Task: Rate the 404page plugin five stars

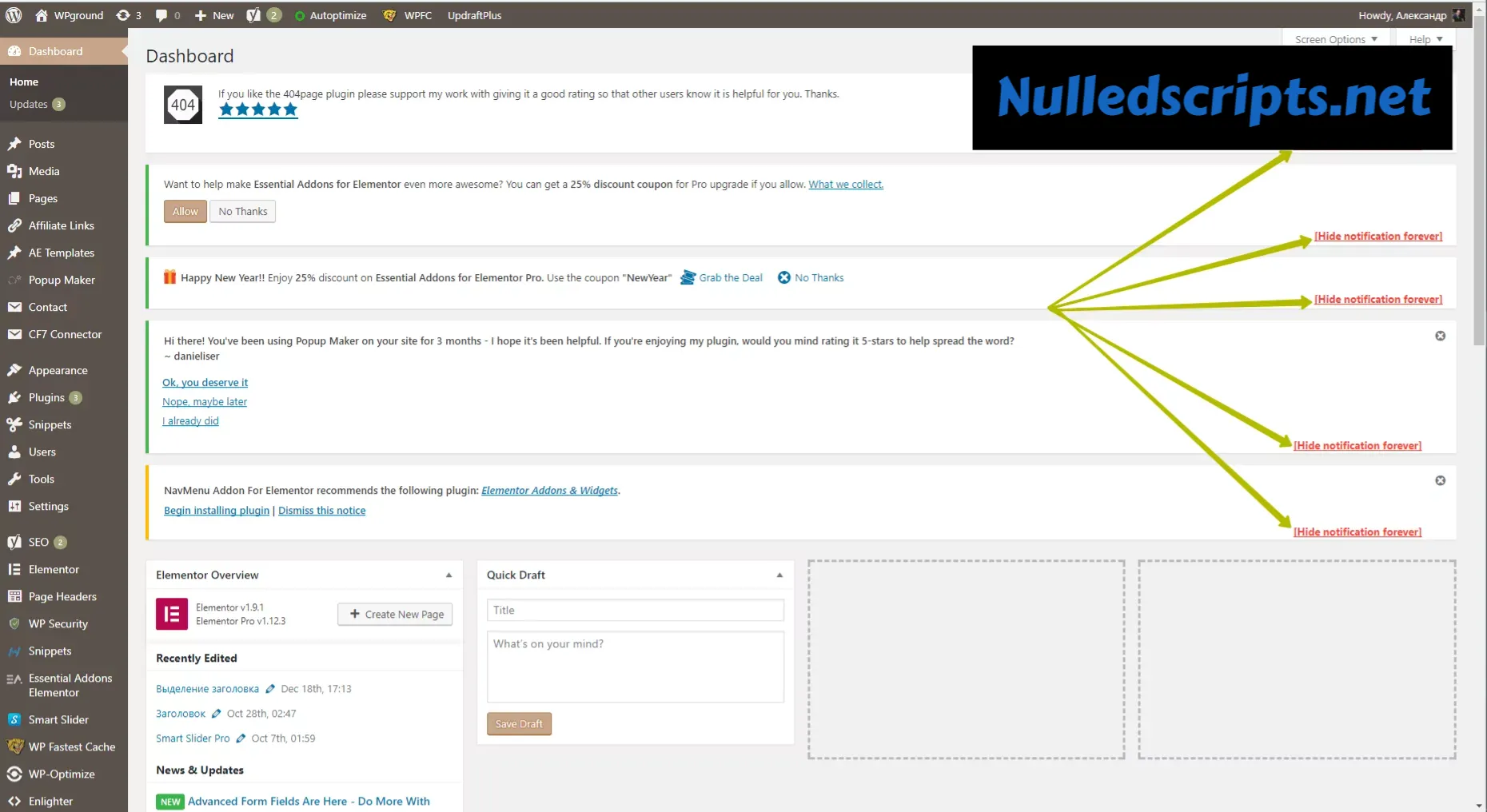Action: click(x=258, y=109)
